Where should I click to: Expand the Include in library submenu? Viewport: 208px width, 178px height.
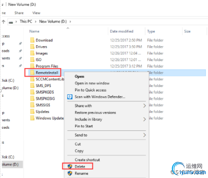click(x=145, y=119)
